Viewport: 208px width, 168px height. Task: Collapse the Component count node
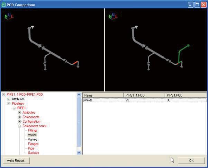pos(19,126)
